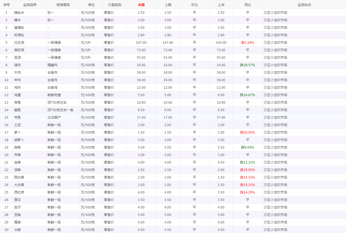Click the 环比 column header
The image size is (346, 233).
pos(194,5)
